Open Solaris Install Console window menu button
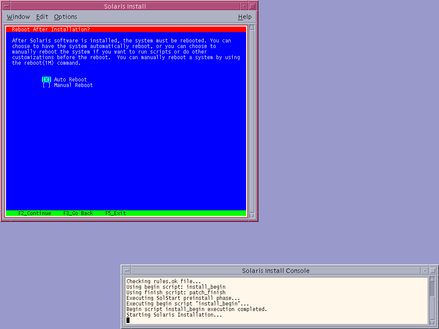439x329 pixels. tap(127, 271)
